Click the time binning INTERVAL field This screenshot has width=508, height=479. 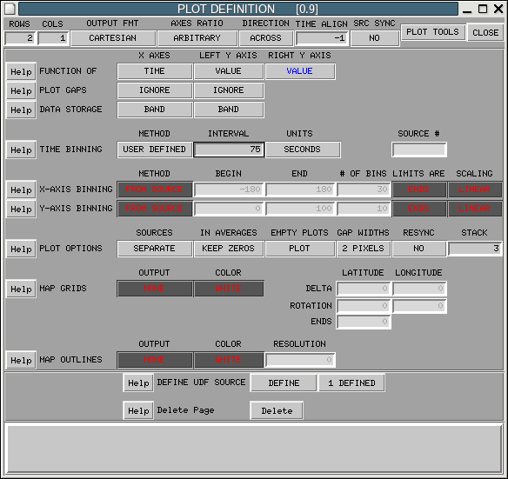tap(229, 150)
